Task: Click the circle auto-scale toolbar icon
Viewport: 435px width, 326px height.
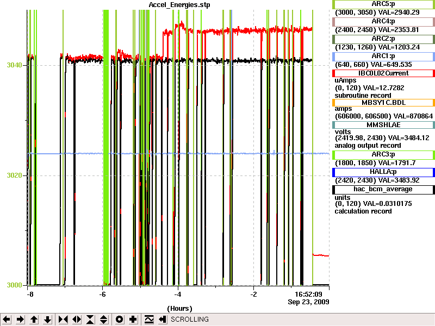Action: 119,319
